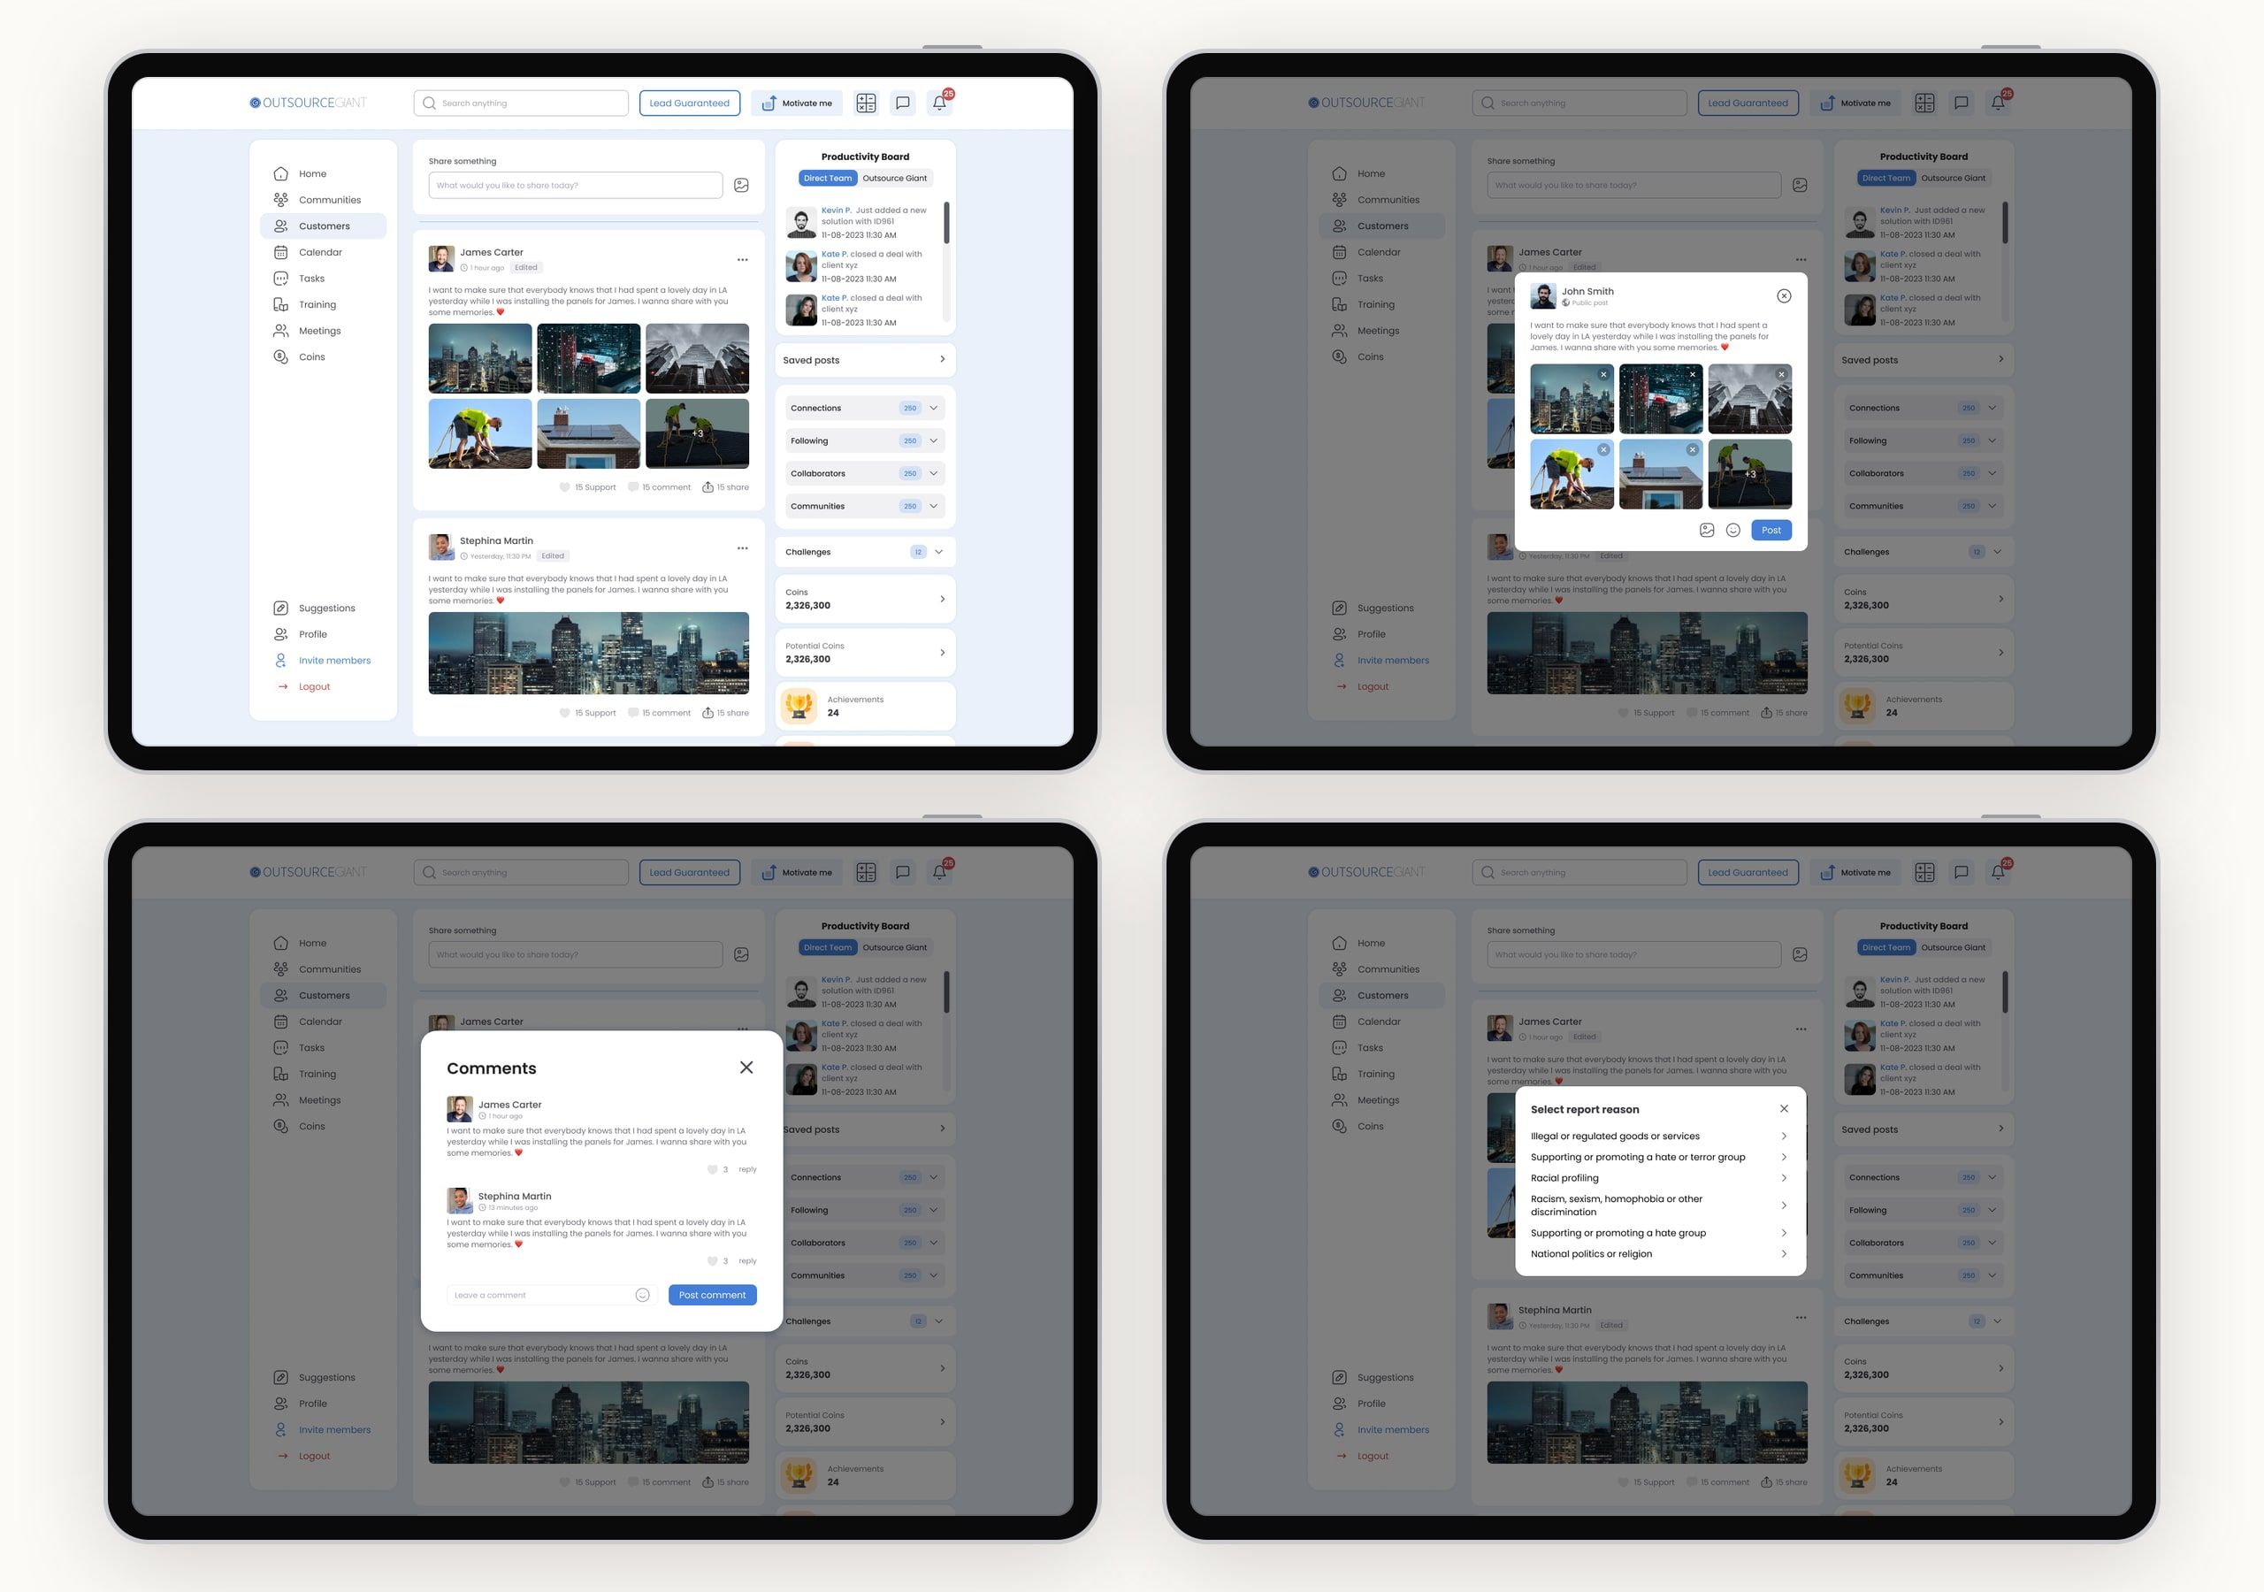The height and width of the screenshot is (1592, 2264).
Task: Open Achievements trophy card in the undimmed feed screen
Action: (865, 707)
